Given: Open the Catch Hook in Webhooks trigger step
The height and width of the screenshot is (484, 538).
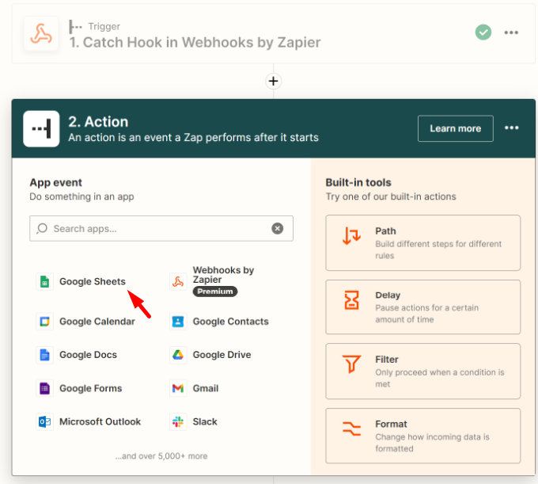Looking at the screenshot, I should pyautogui.click(x=274, y=33).
